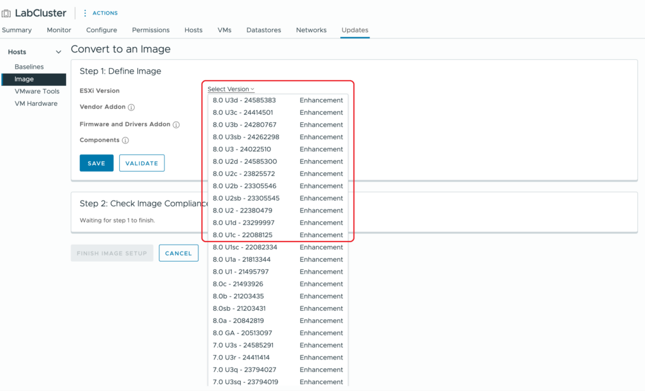The height and width of the screenshot is (391, 645).
Task: Open the Actions three-dot menu icon
Action: (85, 13)
